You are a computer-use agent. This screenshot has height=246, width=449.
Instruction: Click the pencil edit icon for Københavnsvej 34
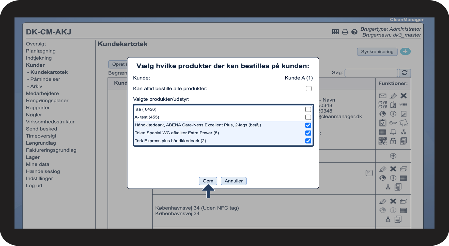click(383, 201)
